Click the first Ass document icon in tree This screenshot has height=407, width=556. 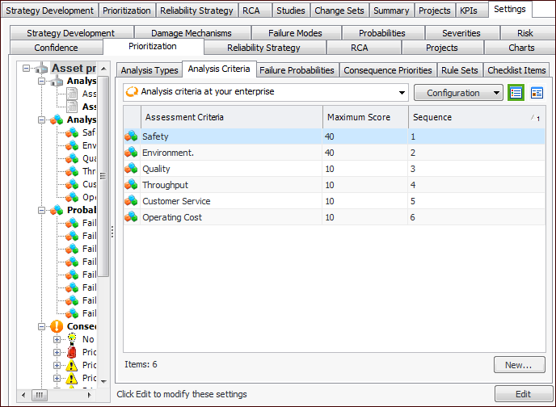72,94
